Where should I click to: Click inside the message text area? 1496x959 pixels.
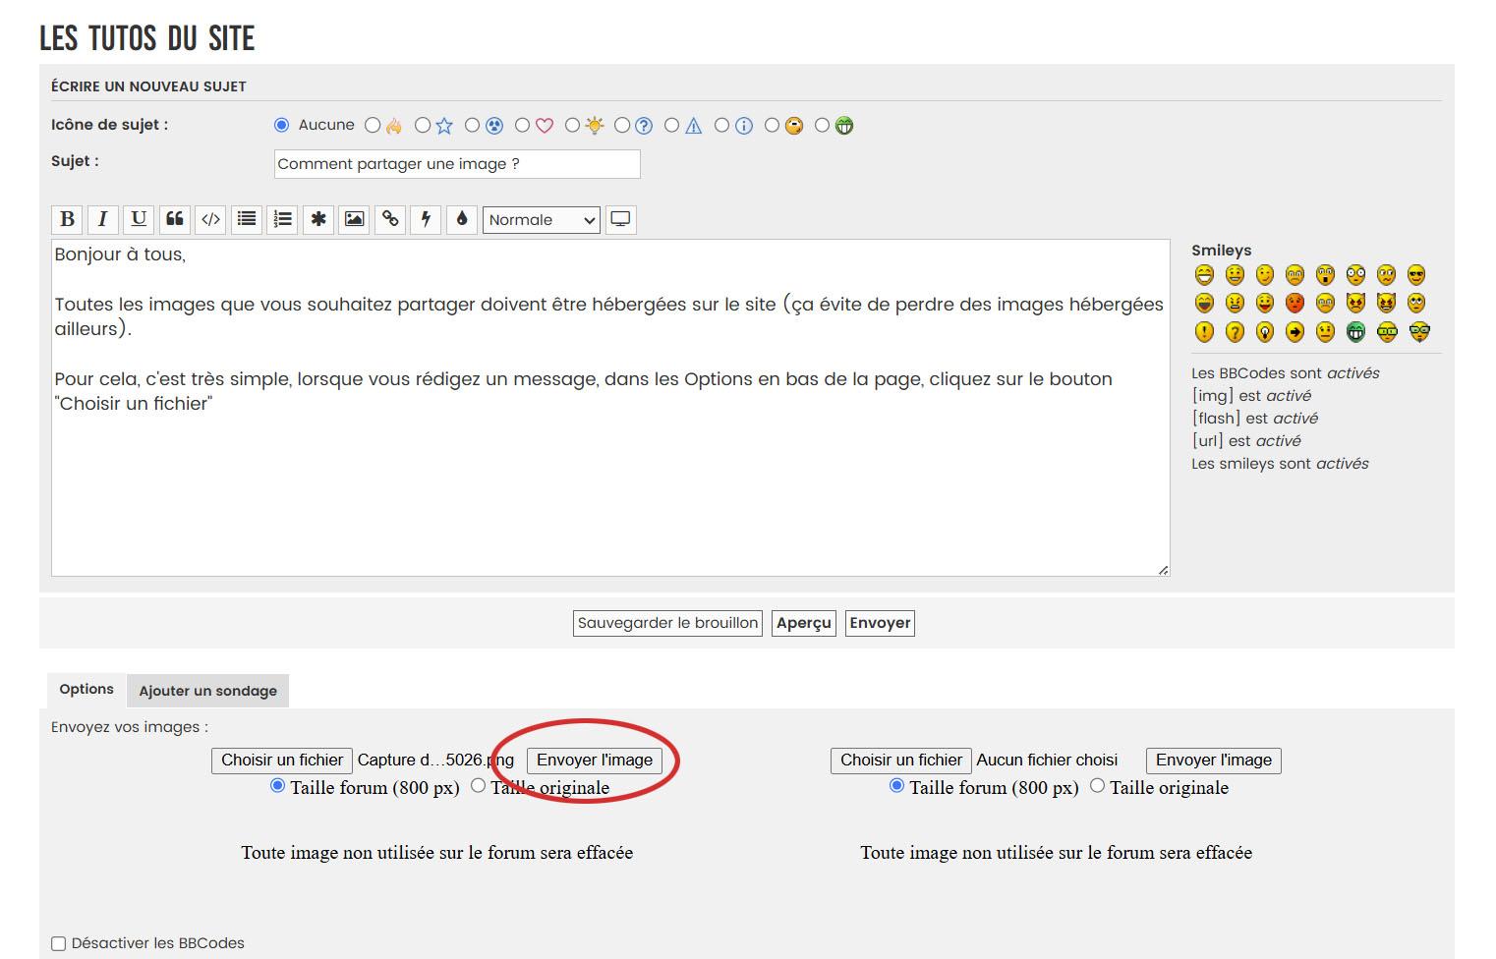pos(610,408)
